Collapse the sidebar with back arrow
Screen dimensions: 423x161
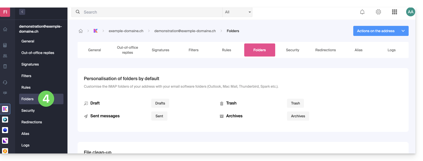click(22, 12)
